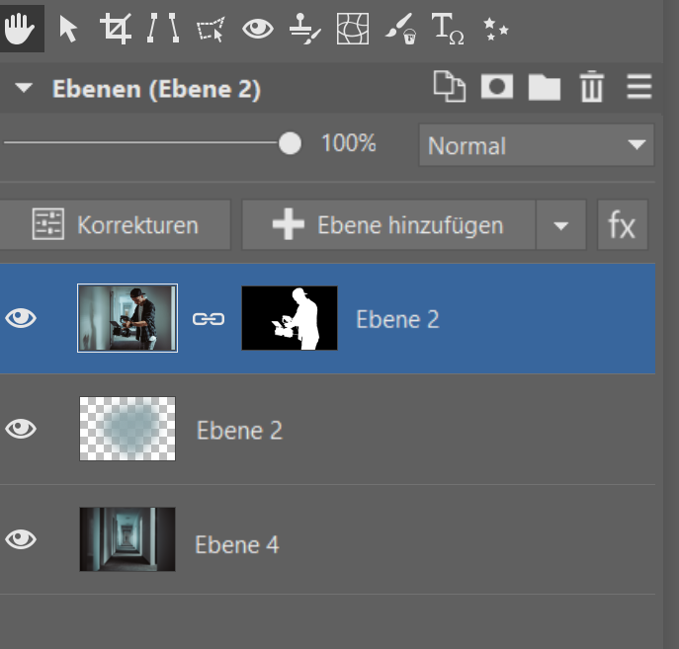Open the layers panel hamburger menu
679x649 pixels.
639,87
